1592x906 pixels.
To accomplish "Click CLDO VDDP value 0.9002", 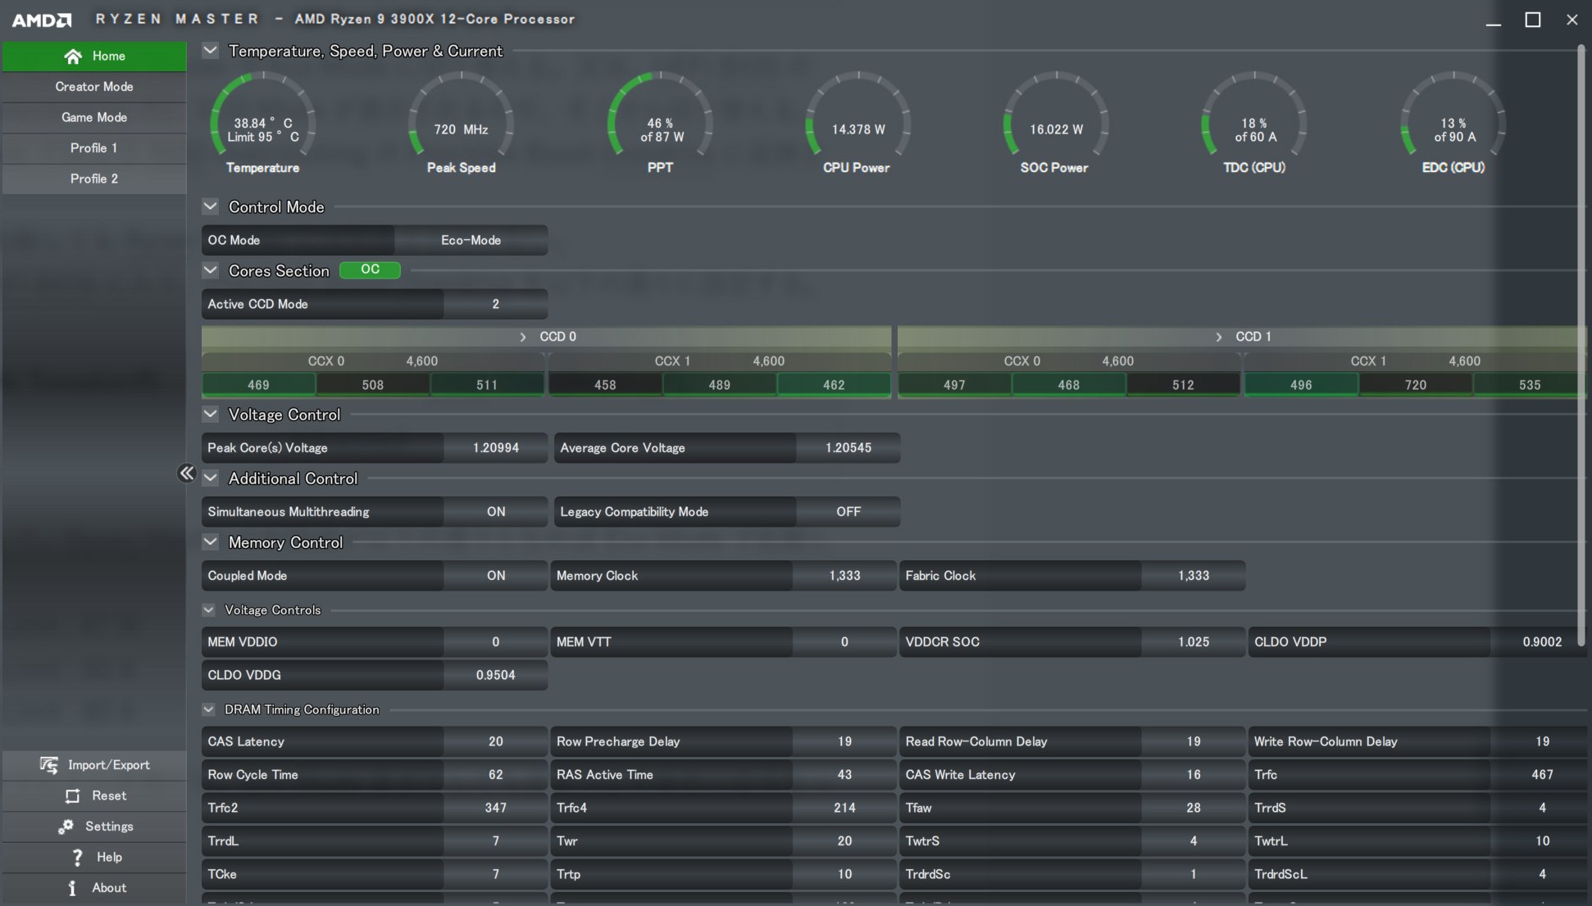I will click(x=1542, y=642).
